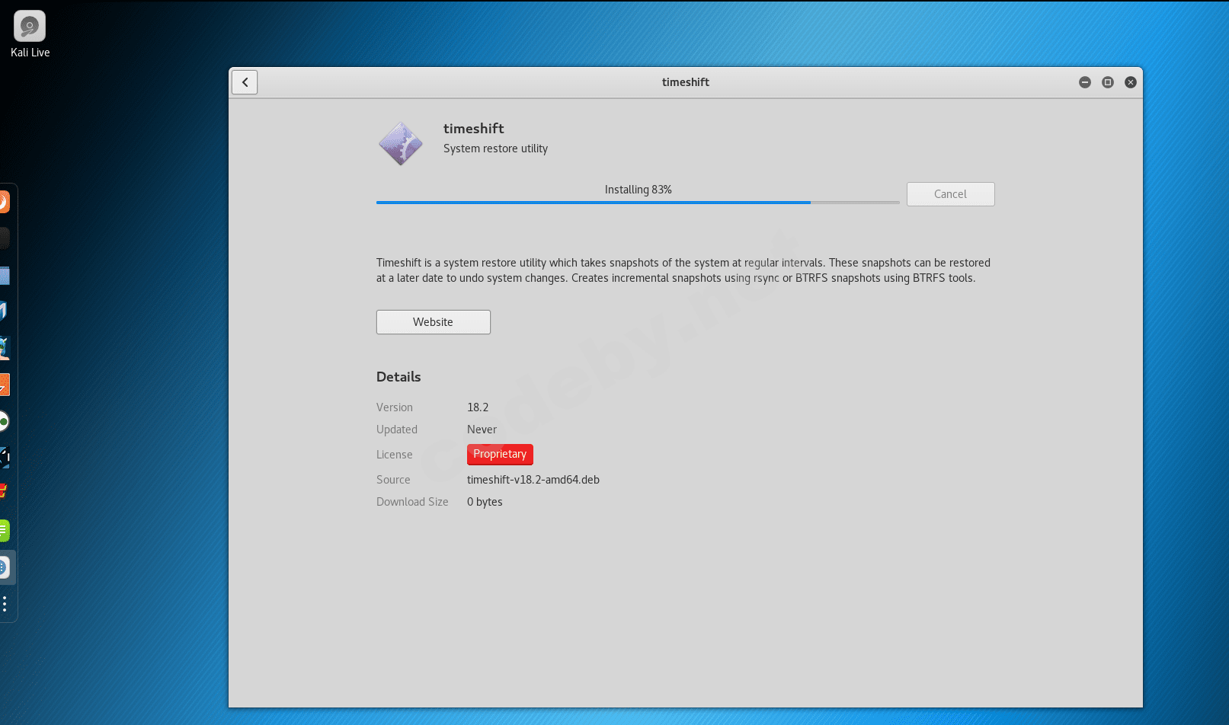Maximize the timeshift software window

[1108, 82]
